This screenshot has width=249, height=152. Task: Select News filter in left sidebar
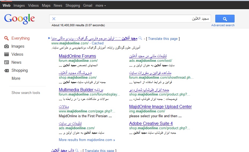[16, 62]
